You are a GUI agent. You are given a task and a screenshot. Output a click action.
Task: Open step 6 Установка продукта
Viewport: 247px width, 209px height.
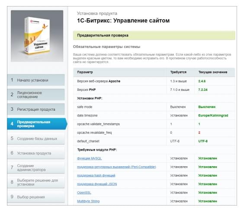[36, 153]
